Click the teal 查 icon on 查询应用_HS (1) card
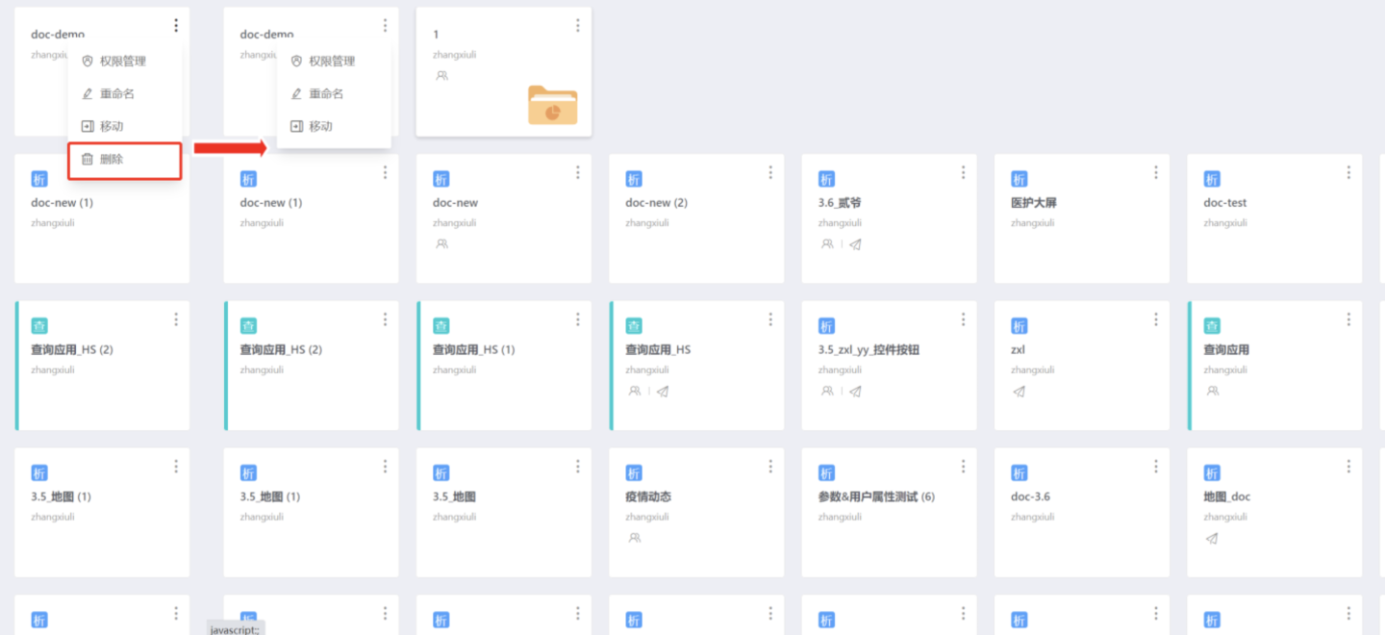This screenshot has height=635, width=1385. point(441,326)
